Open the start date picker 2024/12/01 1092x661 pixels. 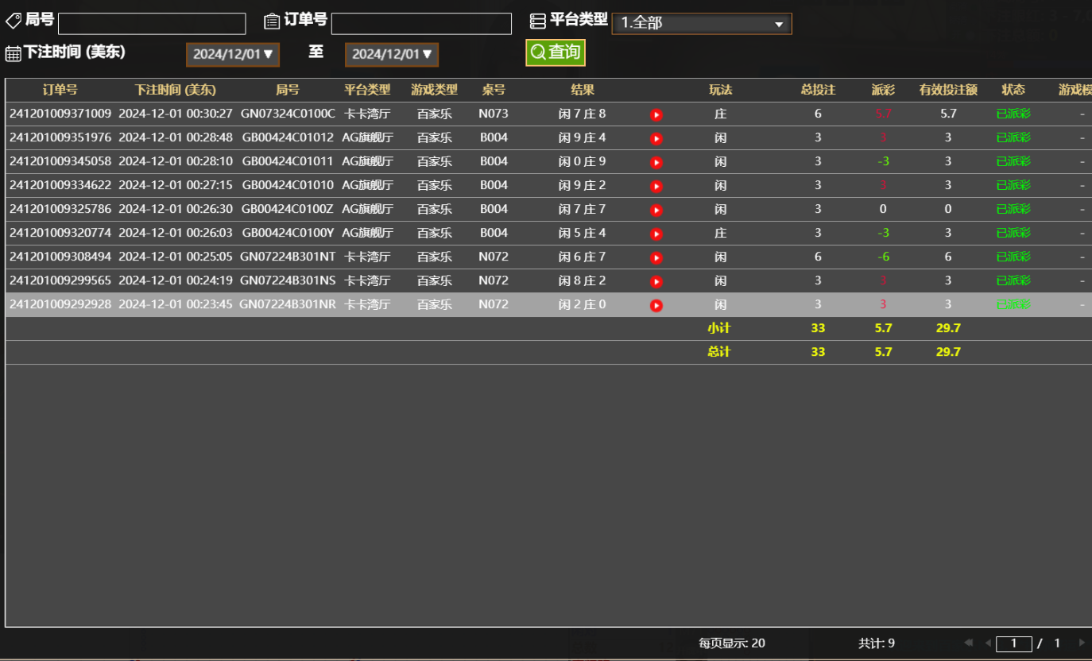click(232, 54)
